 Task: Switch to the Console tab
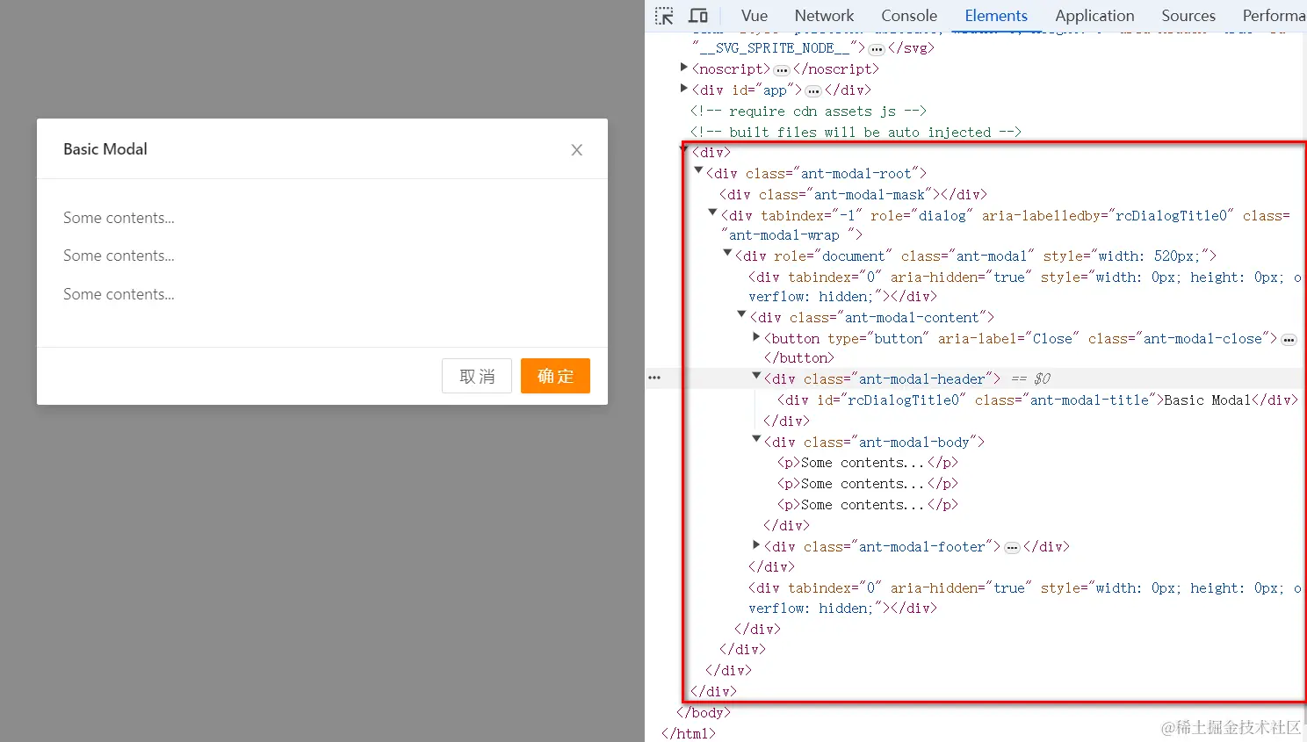(x=909, y=16)
